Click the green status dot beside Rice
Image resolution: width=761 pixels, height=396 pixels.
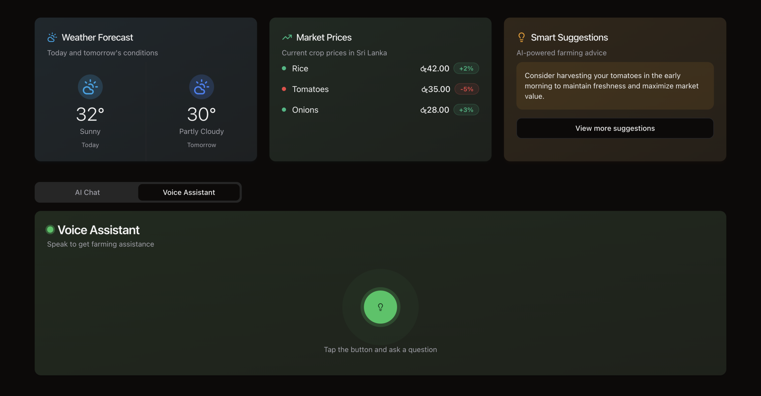pos(284,68)
